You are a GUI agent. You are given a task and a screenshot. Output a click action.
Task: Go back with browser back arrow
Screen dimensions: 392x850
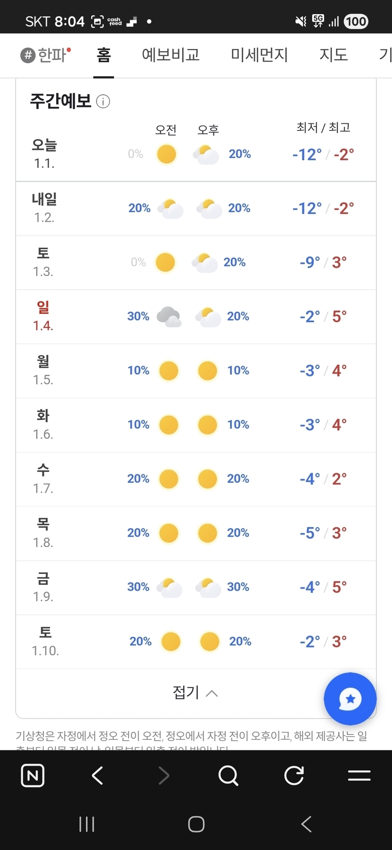pos(98,776)
